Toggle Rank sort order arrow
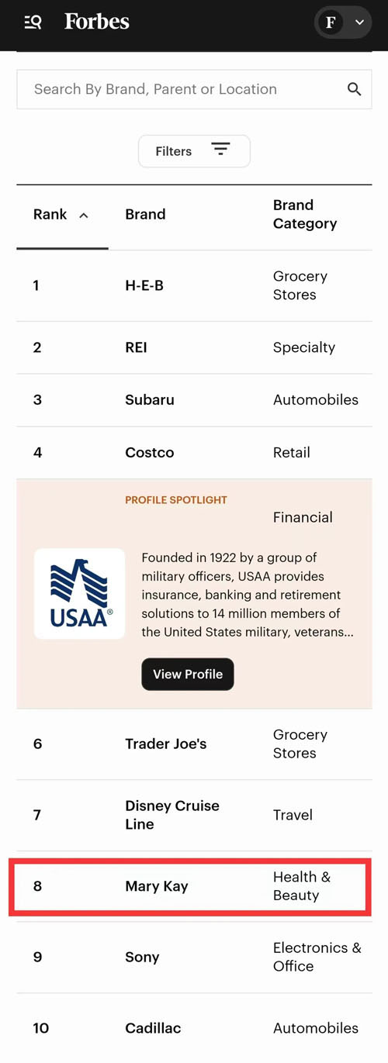 [x=84, y=216]
